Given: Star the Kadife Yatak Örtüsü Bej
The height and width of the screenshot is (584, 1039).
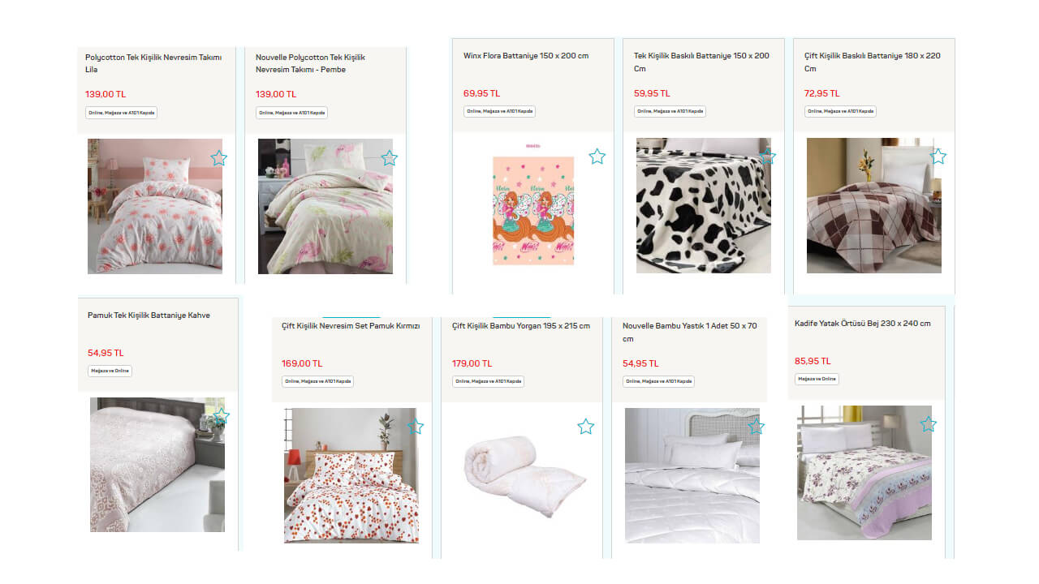Looking at the screenshot, I should (929, 423).
